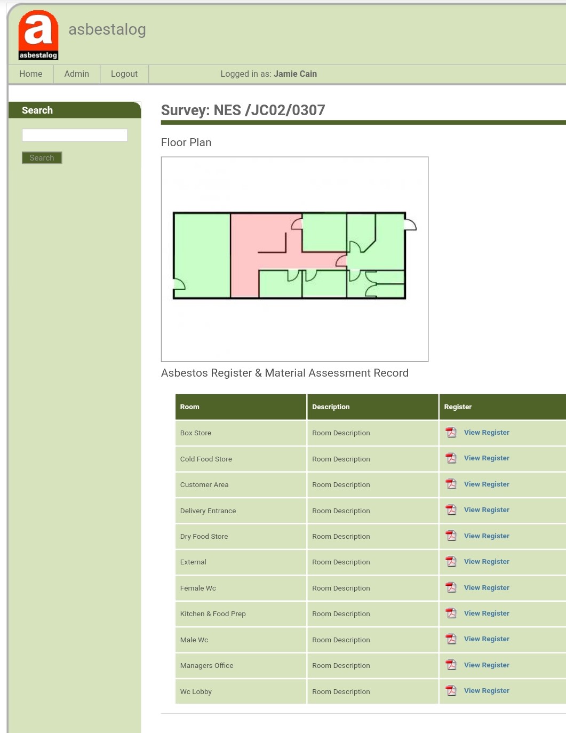Go to the Home menu item
566x733 pixels.
[x=31, y=74]
